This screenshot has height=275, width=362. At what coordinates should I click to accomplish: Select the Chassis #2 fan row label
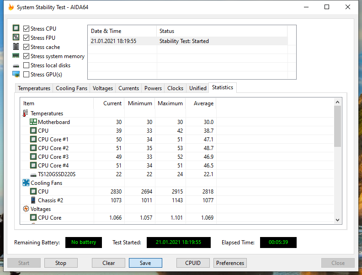50,200
